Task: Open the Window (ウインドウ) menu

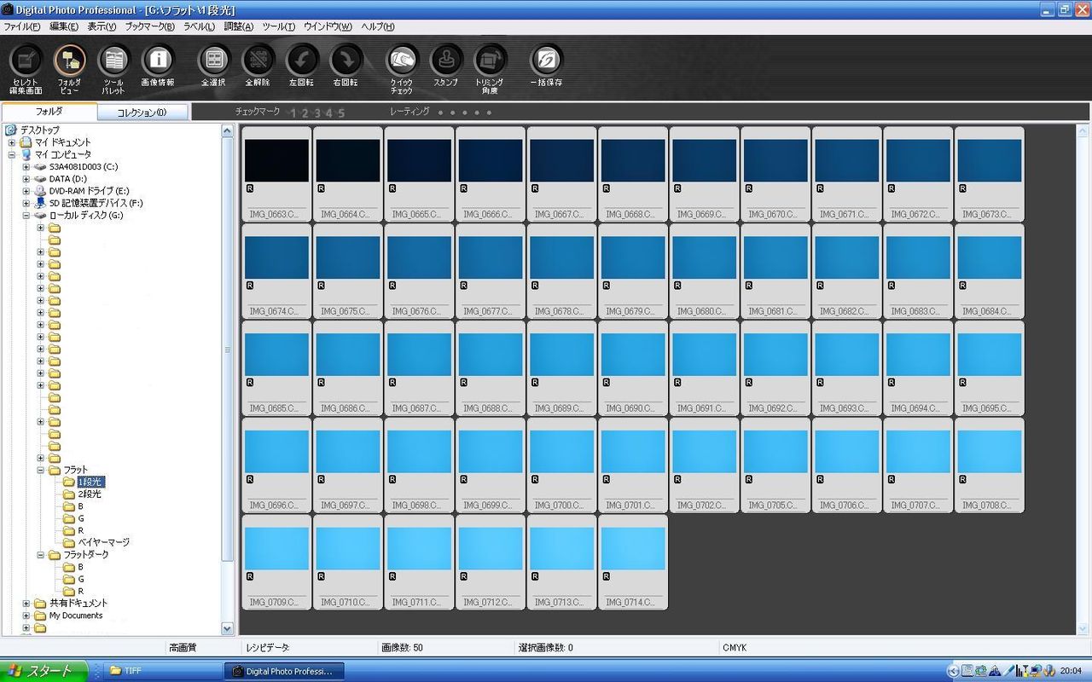Action: (328, 26)
